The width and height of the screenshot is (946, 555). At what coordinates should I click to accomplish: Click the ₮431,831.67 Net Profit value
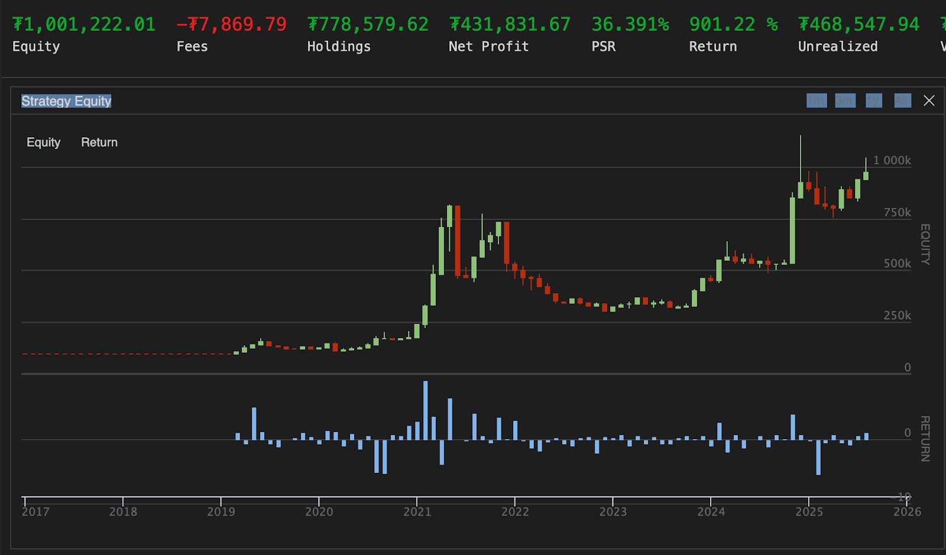[510, 24]
